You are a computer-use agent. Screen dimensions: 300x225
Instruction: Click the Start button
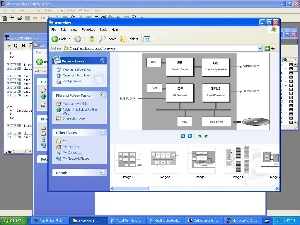click(13, 221)
